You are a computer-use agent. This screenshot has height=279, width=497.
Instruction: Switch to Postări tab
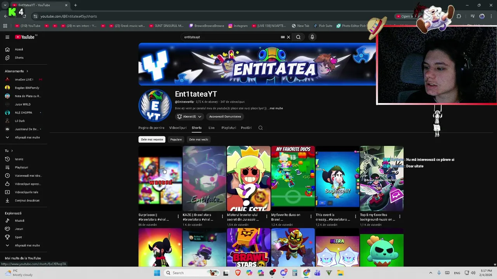(246, 128)
